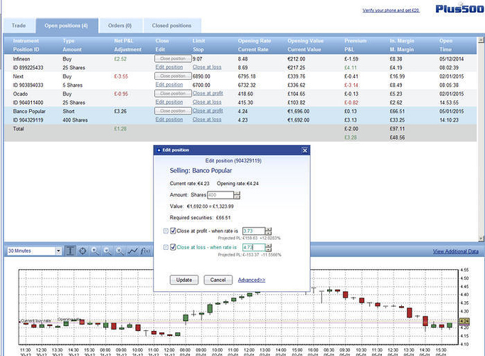485x356 pixels.
Task: Uncheck the Close at profit checkbox
Action: tap(174, 231)
